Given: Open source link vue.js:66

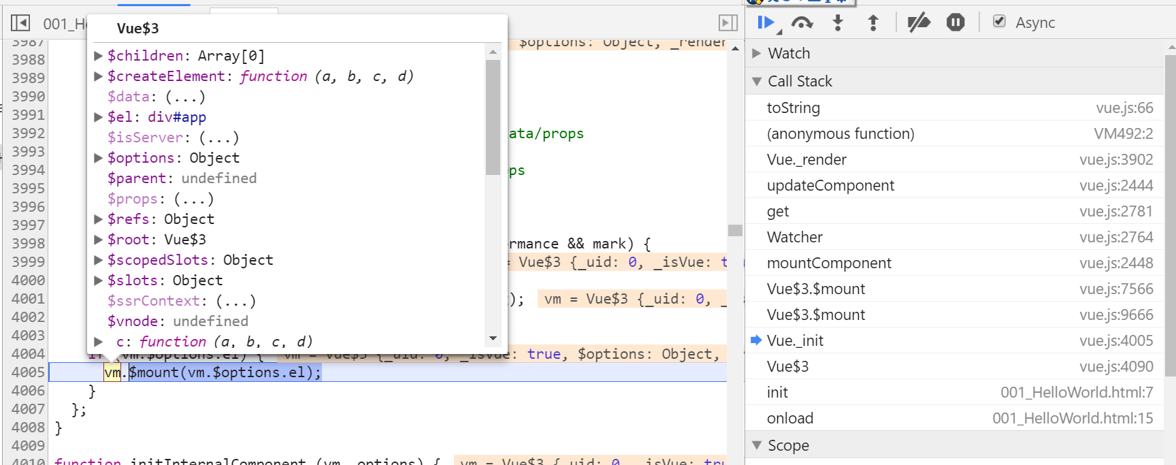Looking at the screenshot, I should tap(1124, 108).
